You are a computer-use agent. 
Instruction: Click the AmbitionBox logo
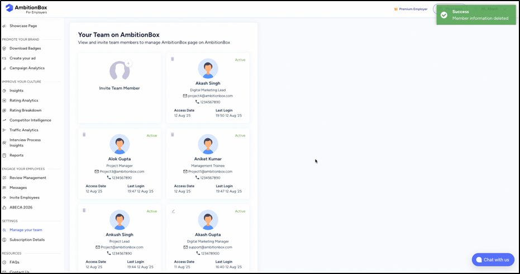27,9
